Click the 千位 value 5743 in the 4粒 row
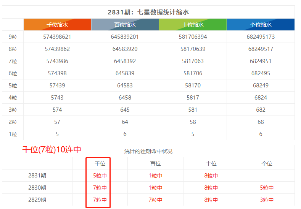The height and width of the screenshot is (209, 301). coord(57,98)
